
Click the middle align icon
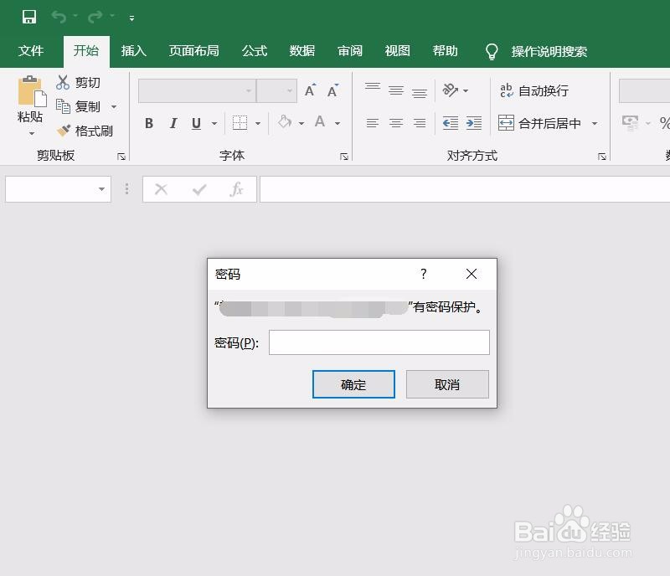coord(396,90)
